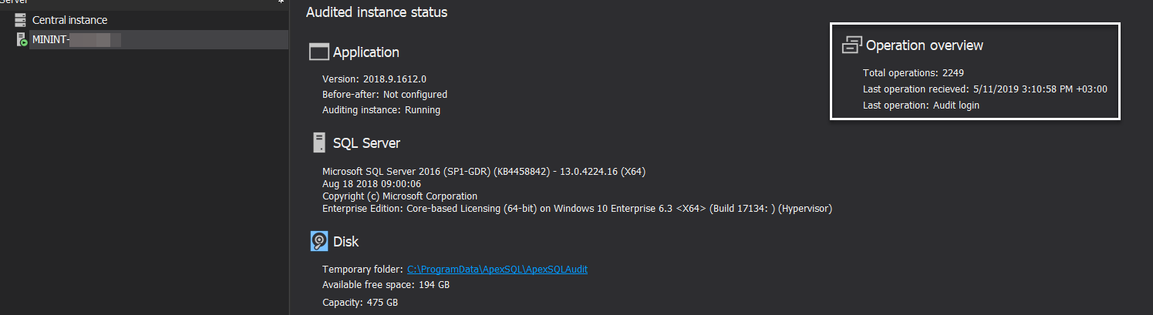The image size is (1153, 315).
Task: Click the Audited instance status heading
Action: (376, 12)
